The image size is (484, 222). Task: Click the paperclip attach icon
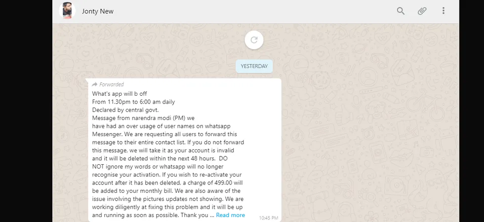click(x=422, y=11)
